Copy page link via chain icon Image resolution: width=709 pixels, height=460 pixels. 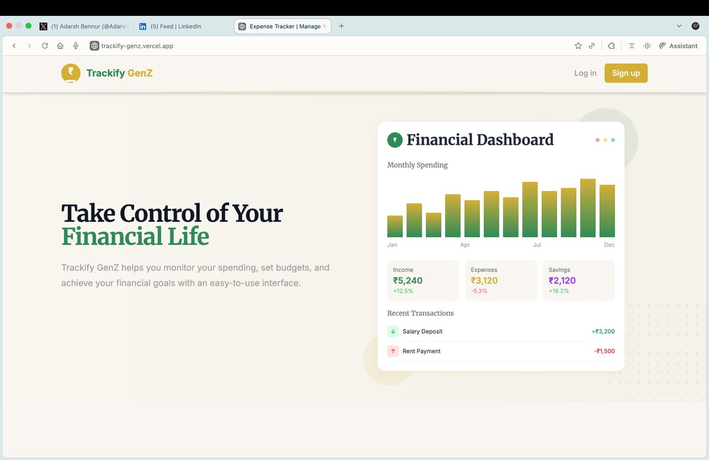(x=592, y=46)
